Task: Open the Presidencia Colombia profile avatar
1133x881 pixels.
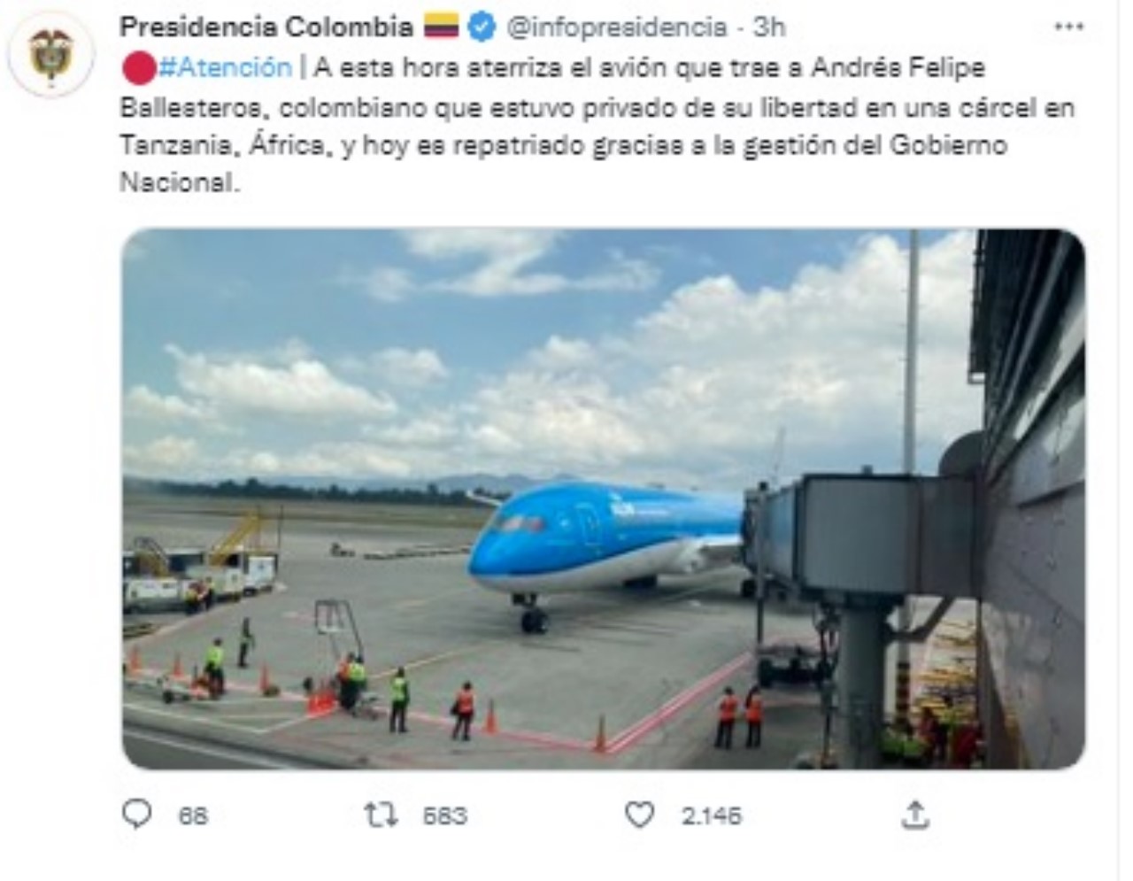Action: pyautogui.click(x=50, y=54)
